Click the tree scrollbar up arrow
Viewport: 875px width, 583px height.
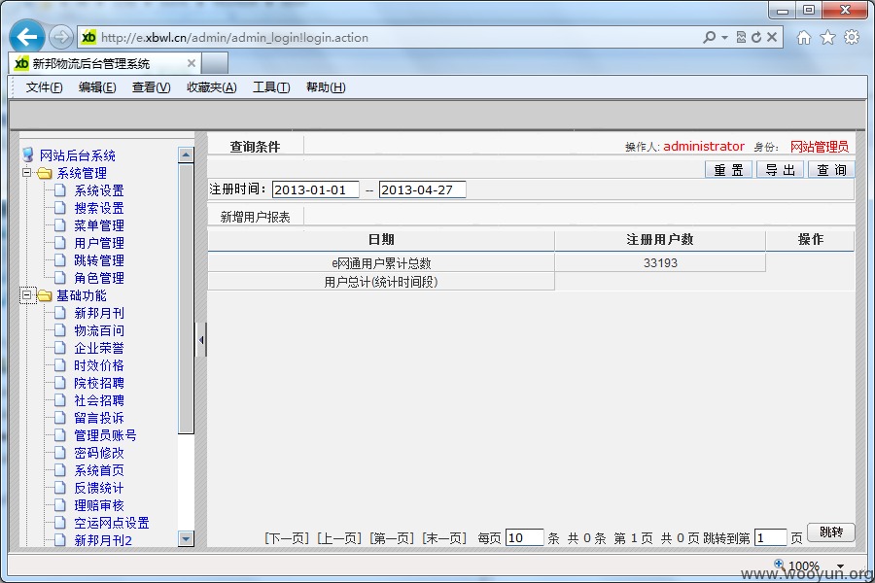pos(186,154)
